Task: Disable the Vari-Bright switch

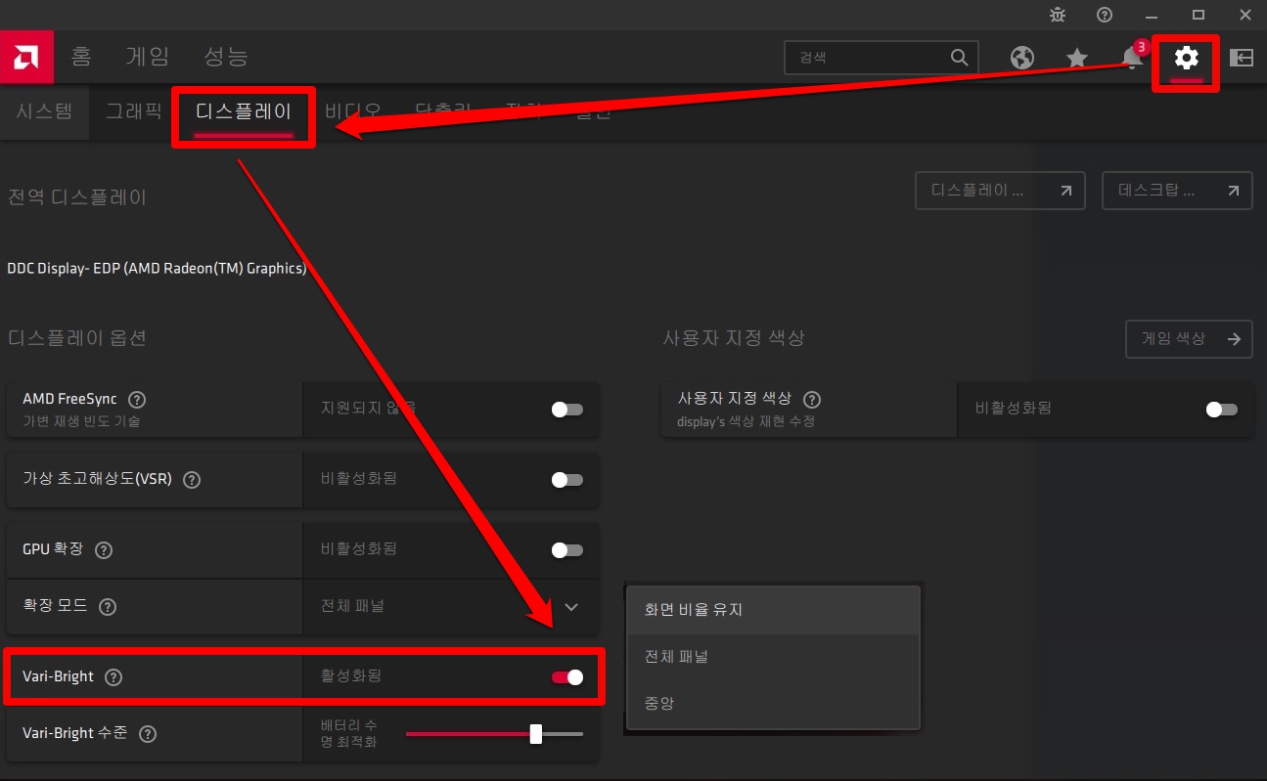Action: point(567,677)
